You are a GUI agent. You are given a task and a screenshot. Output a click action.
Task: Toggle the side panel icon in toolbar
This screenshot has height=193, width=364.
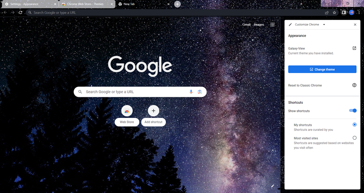343,13
